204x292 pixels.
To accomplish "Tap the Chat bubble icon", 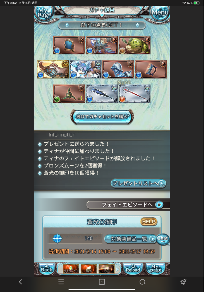I will coord(163,239).
